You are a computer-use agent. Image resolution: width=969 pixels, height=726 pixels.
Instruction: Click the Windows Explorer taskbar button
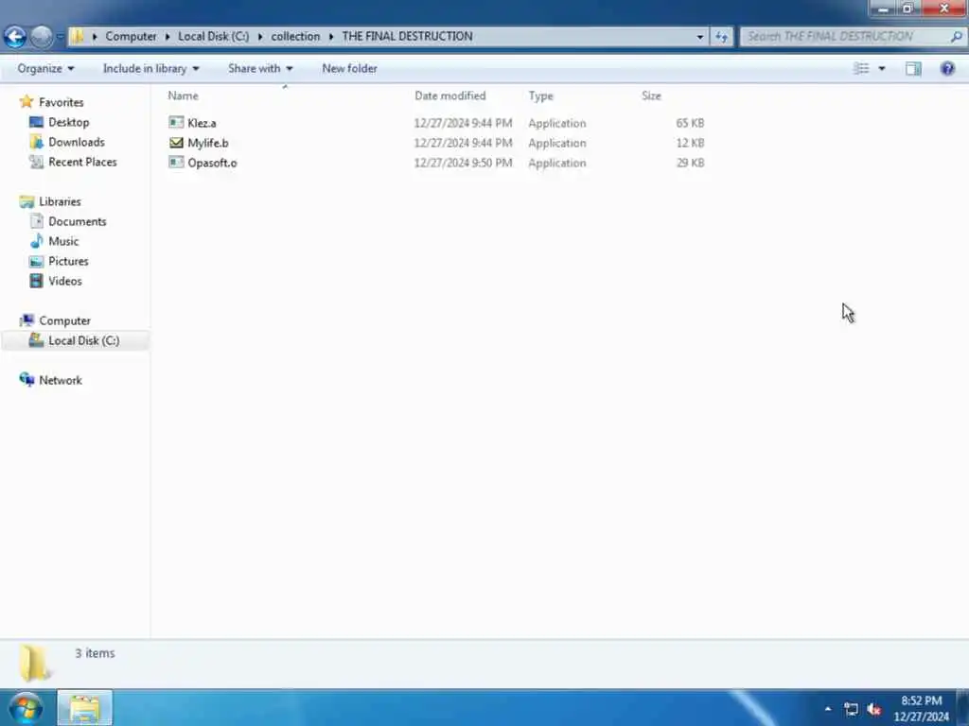tap(84, 708)
